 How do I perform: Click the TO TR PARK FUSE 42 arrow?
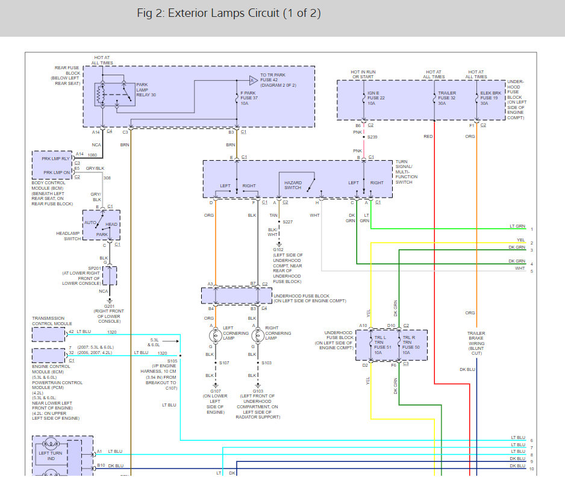pos(253,79)
